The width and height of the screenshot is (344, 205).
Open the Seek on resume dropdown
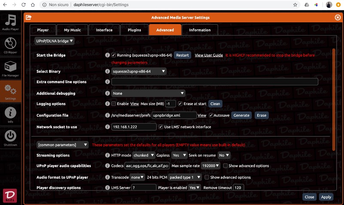click(x=224, y=155)
